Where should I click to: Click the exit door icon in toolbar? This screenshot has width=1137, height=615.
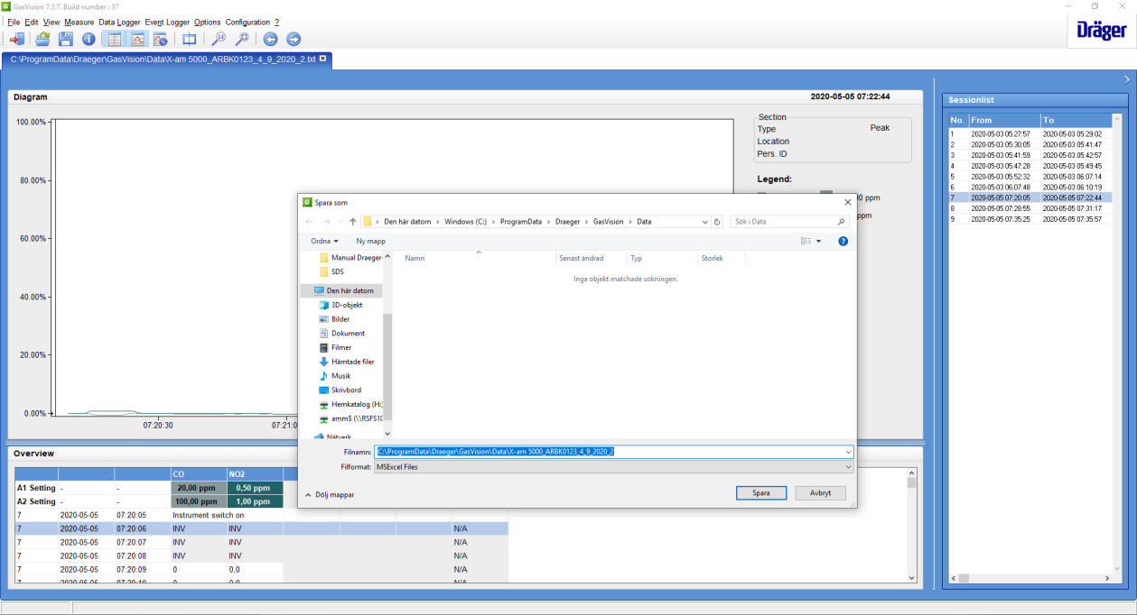(x=17, y=39)
